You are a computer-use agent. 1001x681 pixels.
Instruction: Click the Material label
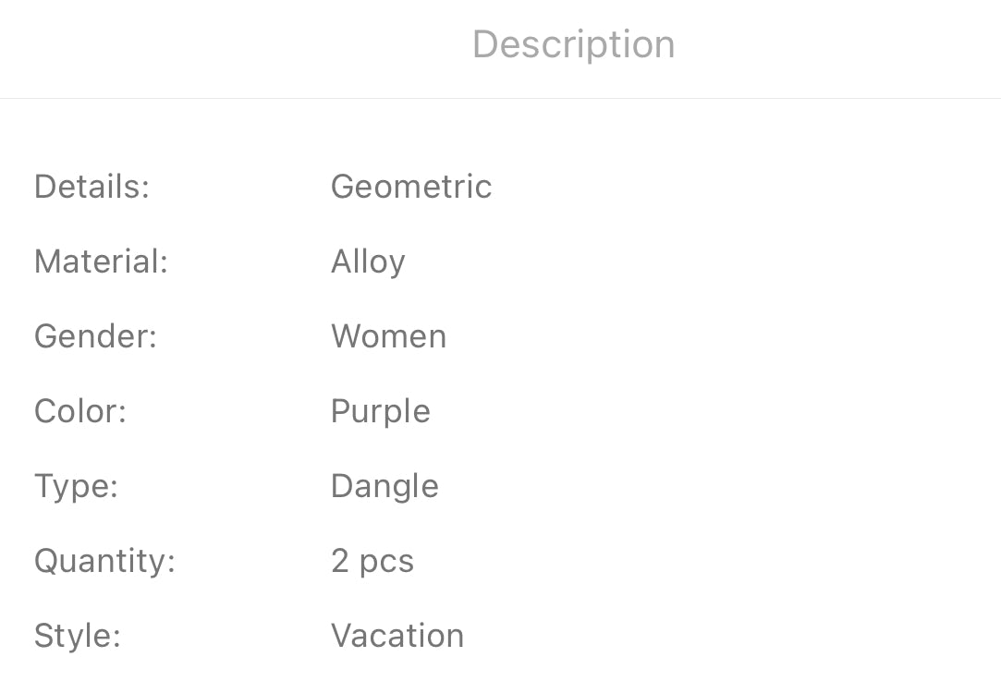pos(101,261)
